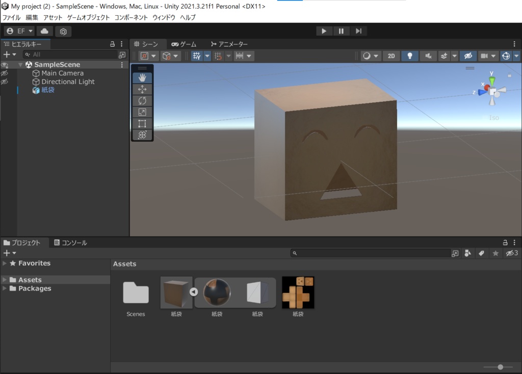Select the Rotate tool

pyautogui.click(x=142, y=100)
